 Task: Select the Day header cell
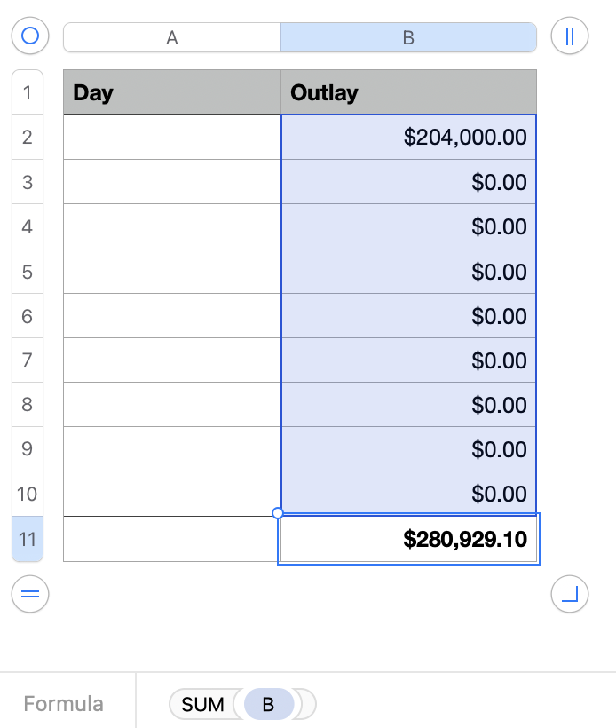(172, 92)
